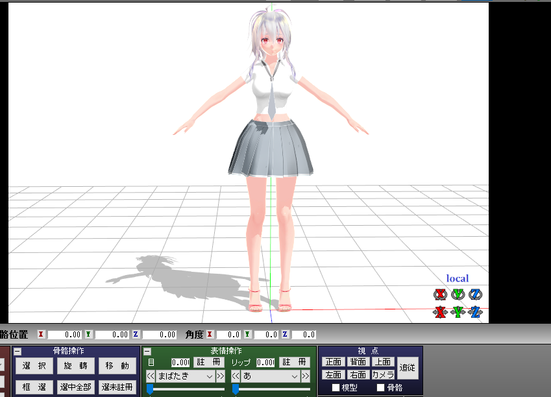Open the まばたき eye expression dropdown
This screenshot has height=397, width=551.
185,376
